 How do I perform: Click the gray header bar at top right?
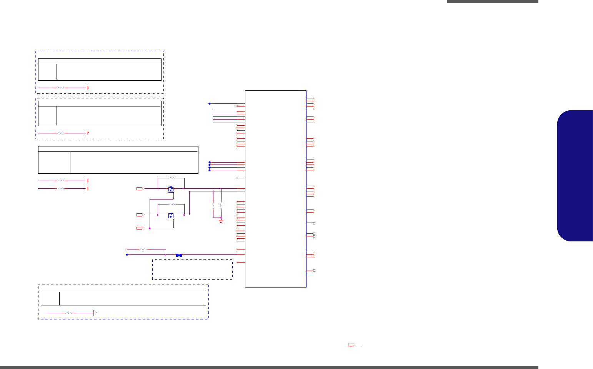click(493, 2)
